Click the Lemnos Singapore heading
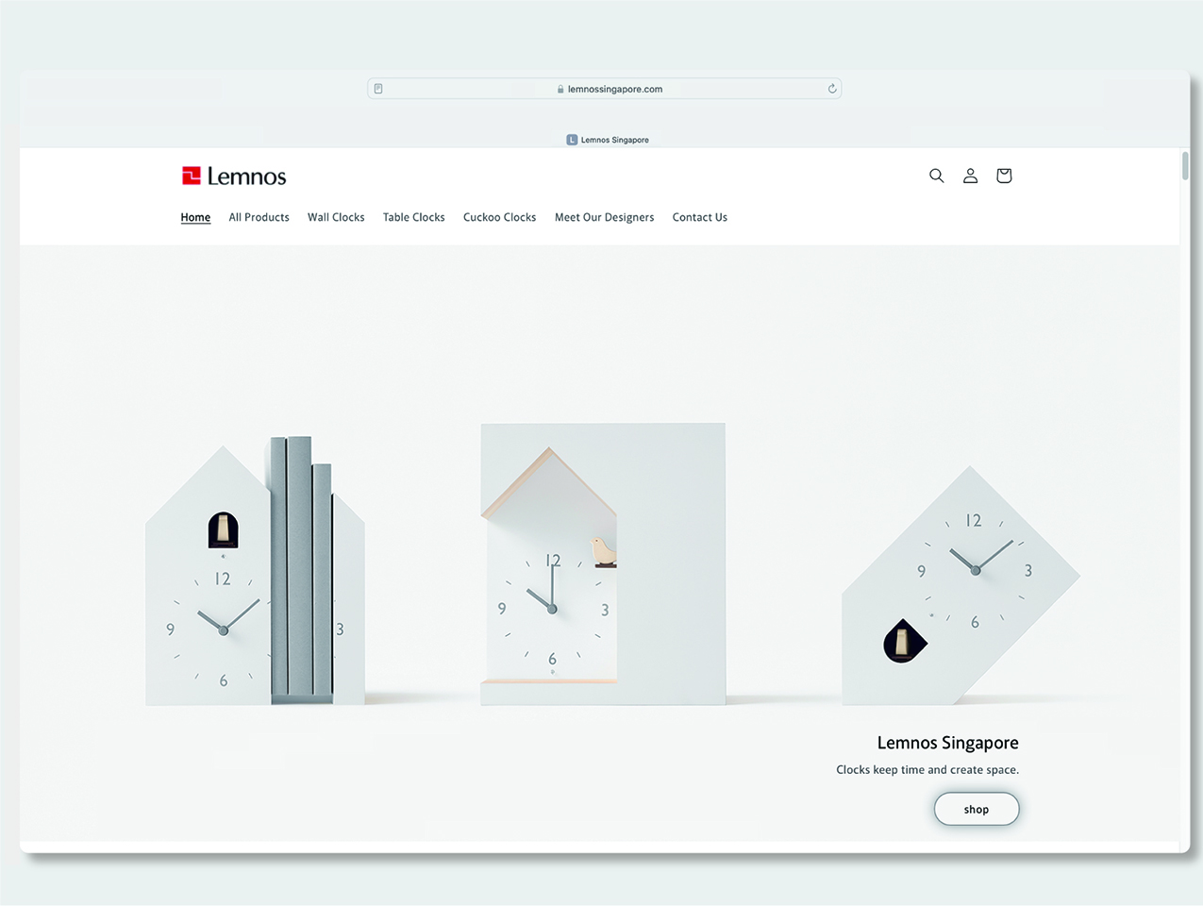Viewport: 1203px width, 906px height. pos(947,743)
